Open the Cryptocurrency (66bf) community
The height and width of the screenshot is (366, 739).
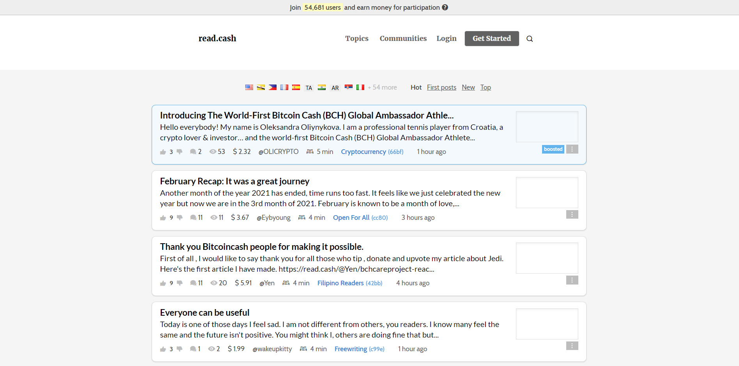[372, 152]
